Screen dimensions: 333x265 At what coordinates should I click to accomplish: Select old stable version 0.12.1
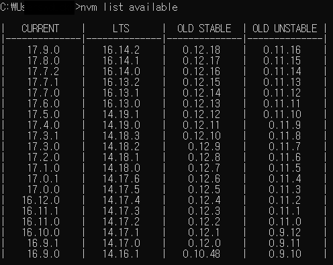coord(204,232)
